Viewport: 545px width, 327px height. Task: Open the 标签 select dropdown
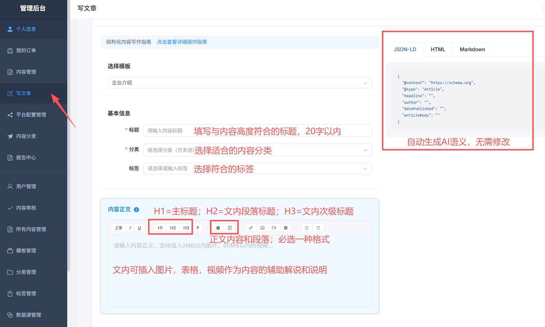coord(257,168)
